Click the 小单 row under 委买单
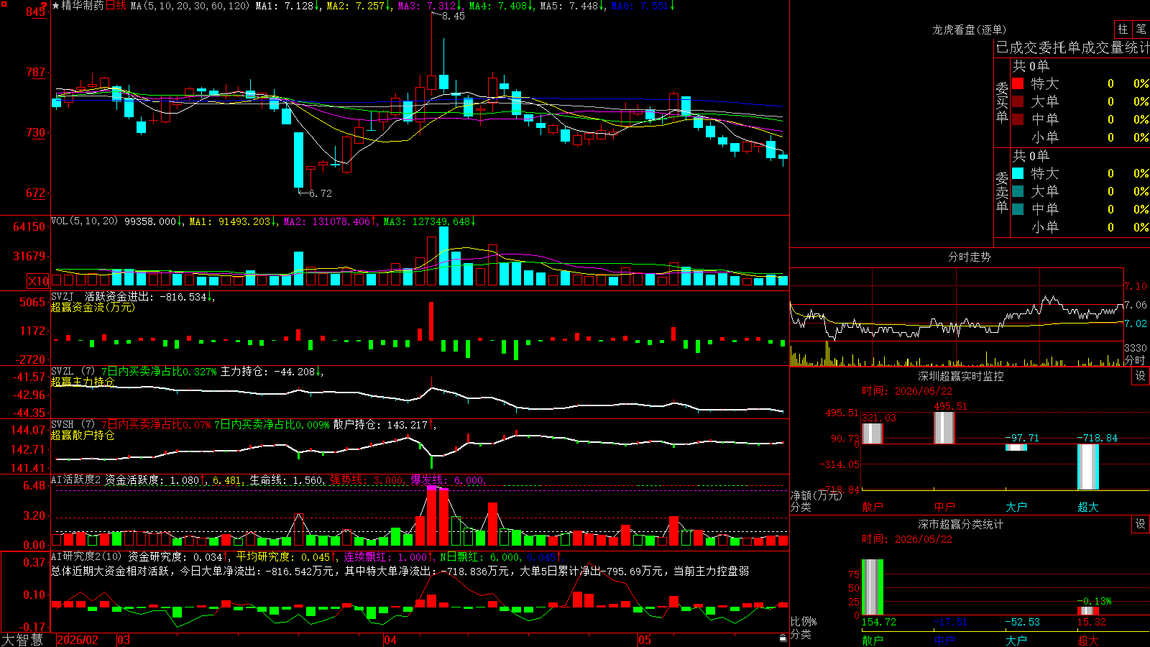 coord(1080,137)
